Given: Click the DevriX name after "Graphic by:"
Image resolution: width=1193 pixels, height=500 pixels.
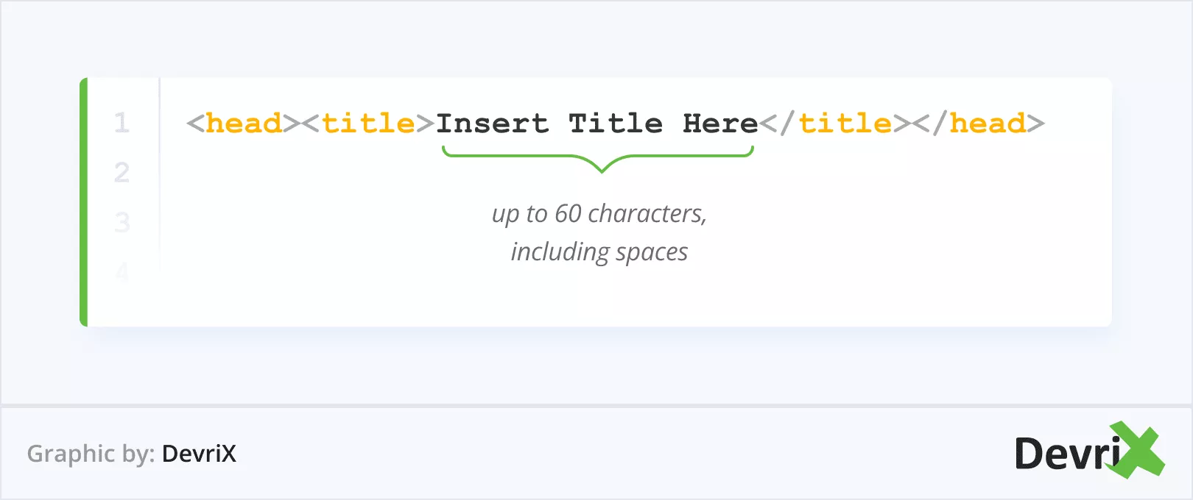Looking at the screenshot, I should click(x=199, y=454).
